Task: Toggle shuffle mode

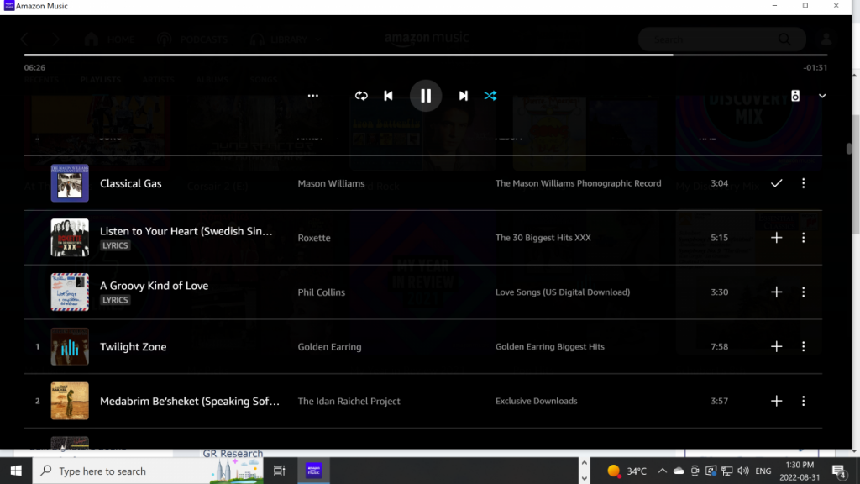Action: tap(490, 96)
